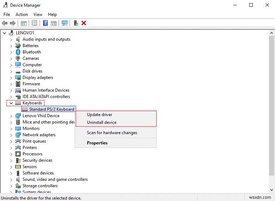Image resolution: width=275 pixels, height=201 pixels.
Task: Expand the Printers category
Action: tap(11, 148)
